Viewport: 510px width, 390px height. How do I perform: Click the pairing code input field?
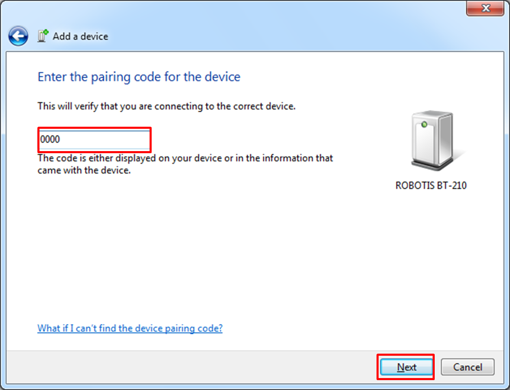point(95,140)
